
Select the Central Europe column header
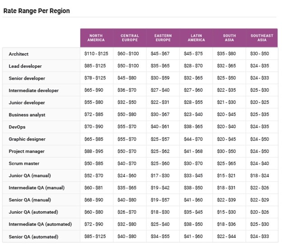click(x=130, y=38)
